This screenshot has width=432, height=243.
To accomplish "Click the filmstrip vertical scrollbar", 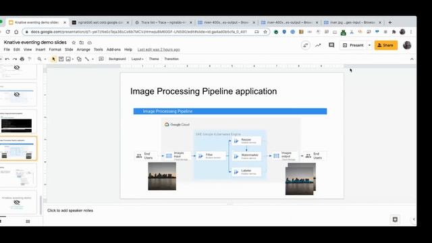I will [41, 205].
